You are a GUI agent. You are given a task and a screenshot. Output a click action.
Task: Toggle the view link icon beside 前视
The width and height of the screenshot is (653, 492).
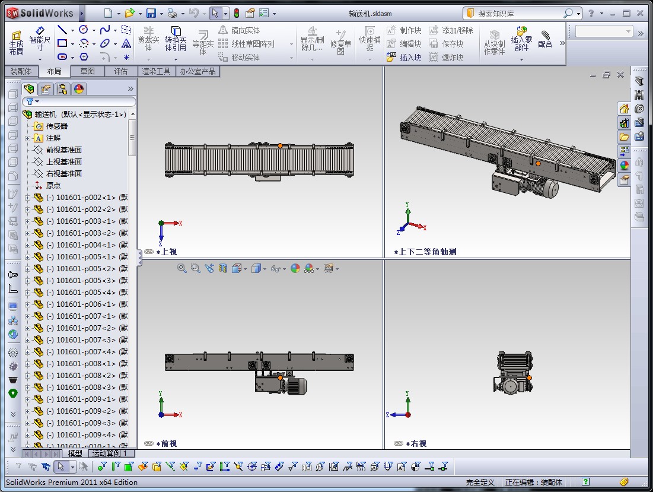(x=149, y=444)
